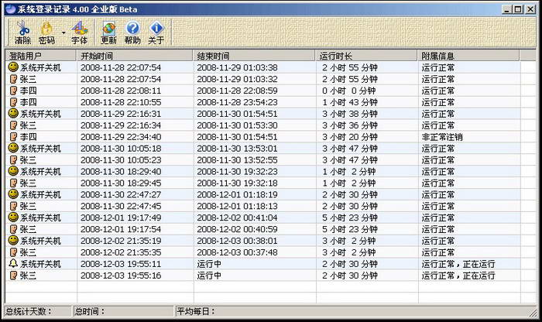Click start time 2008-12-02 21:35:35
The width and height of the screenshot is (542, 322).
[121, 252]
